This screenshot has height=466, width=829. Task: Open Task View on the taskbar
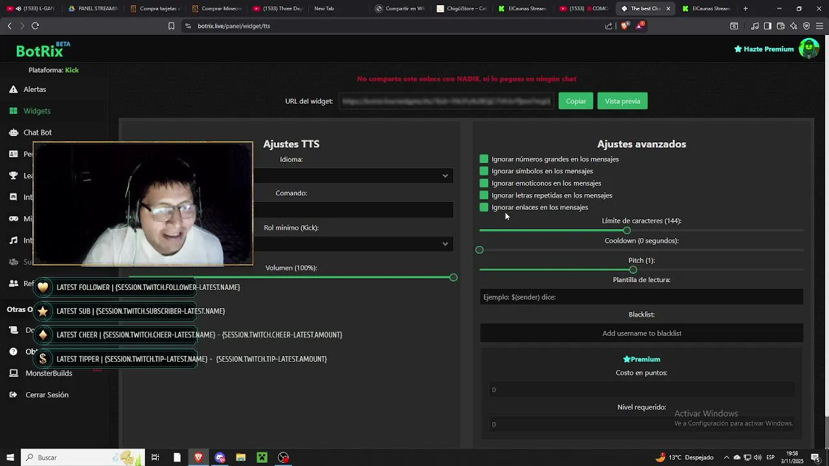coord(155,458)
